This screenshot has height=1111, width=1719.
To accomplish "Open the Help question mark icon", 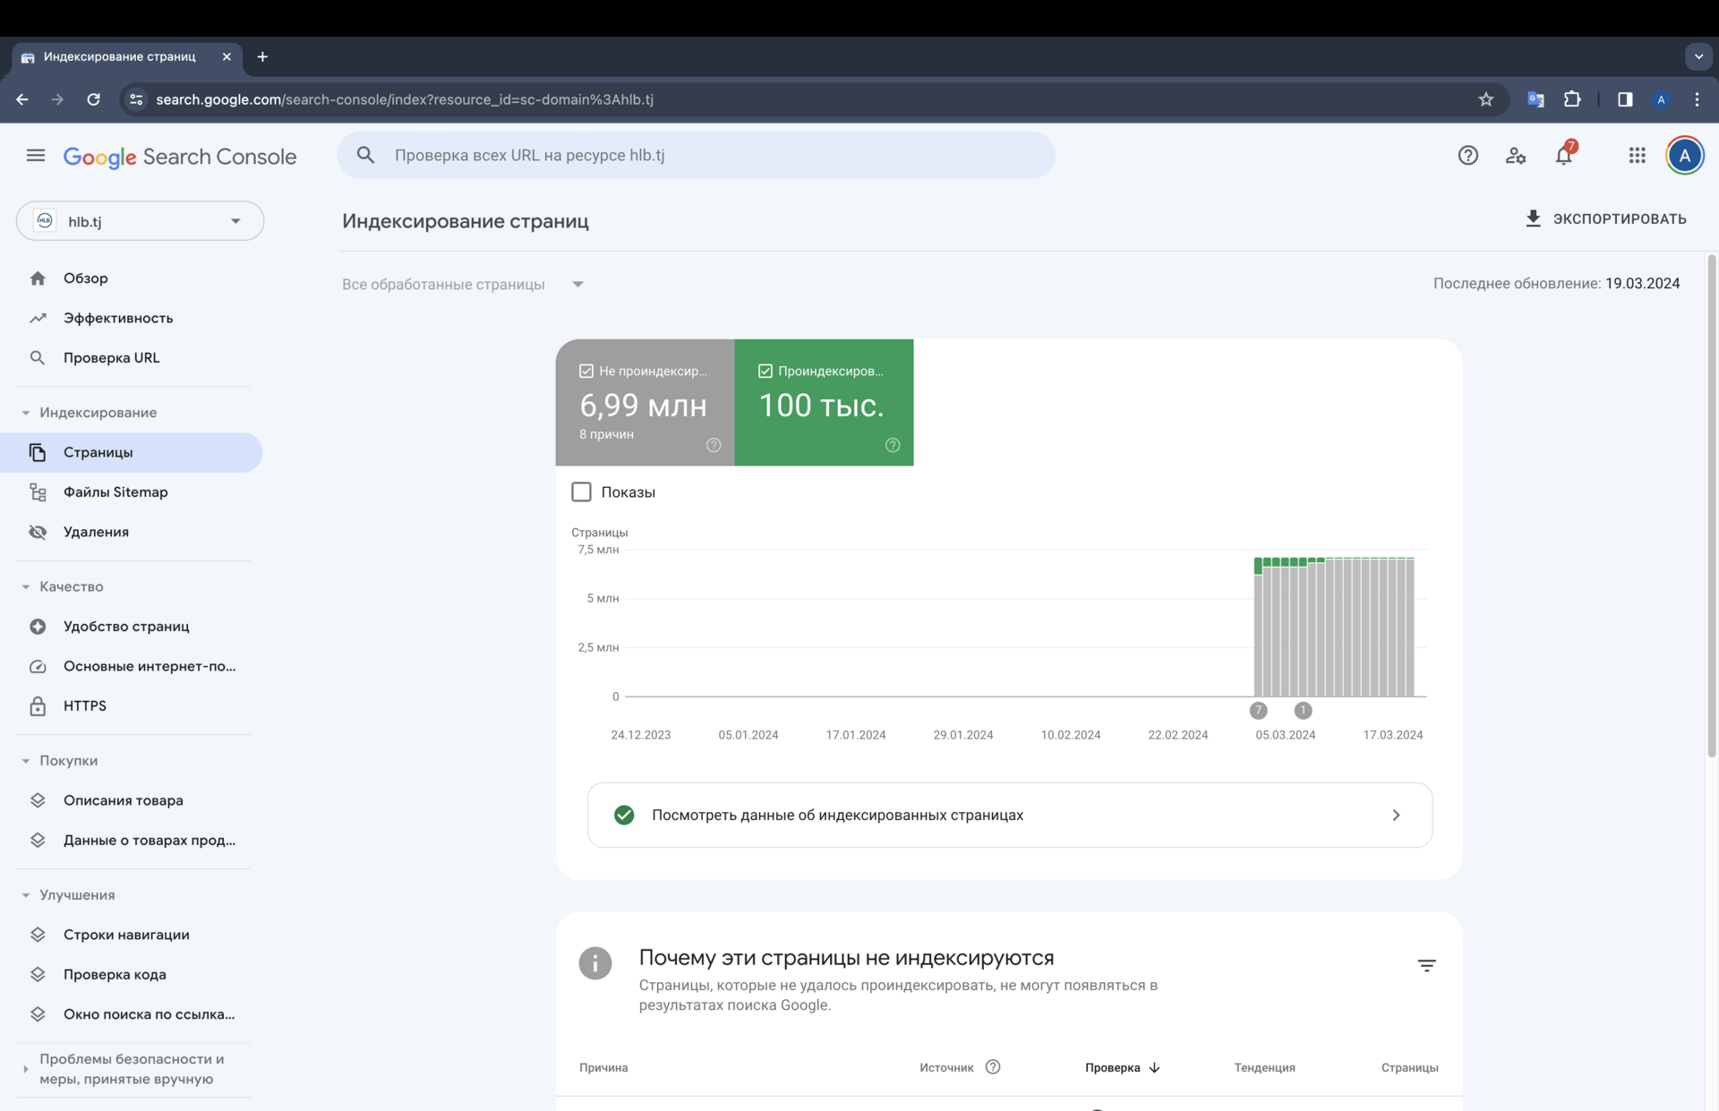I will point(1467,156).
